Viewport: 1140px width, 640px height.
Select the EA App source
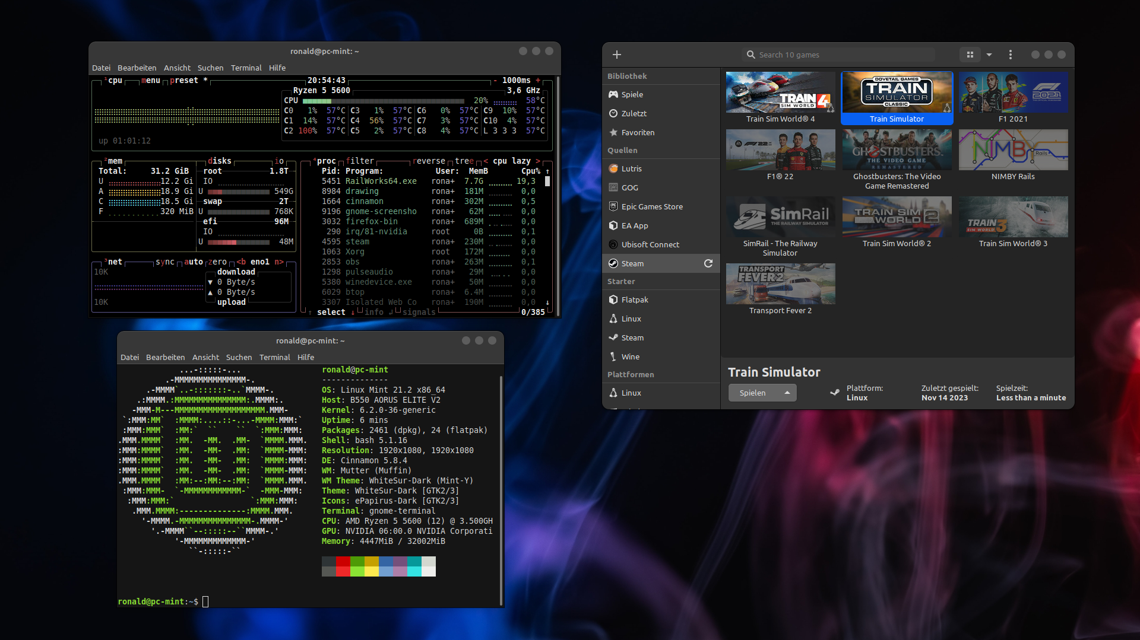pyautogui.click(x=661, y=225)
